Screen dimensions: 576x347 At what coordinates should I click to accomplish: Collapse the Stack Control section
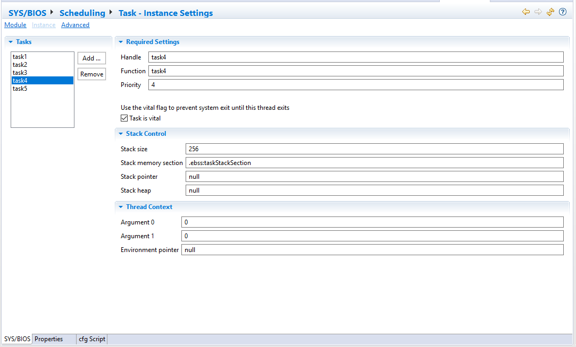coord(121,134)
